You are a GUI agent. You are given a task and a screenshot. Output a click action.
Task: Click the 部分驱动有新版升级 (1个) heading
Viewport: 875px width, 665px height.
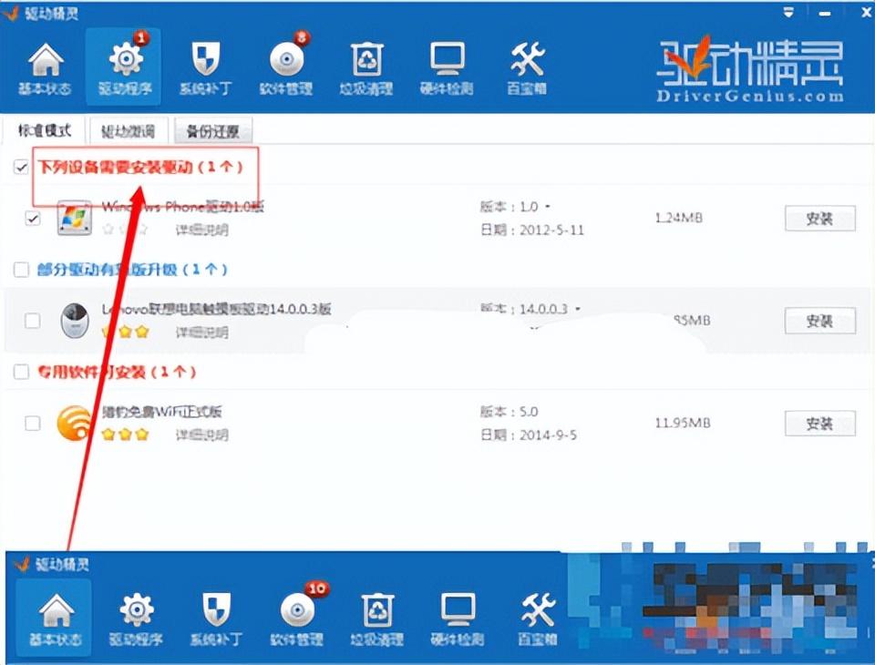pos(132,270)
